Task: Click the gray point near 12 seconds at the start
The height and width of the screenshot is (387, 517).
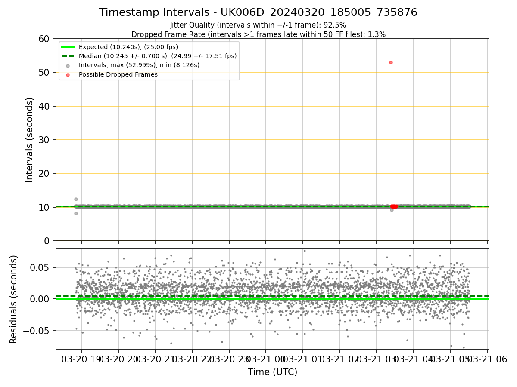Action: pos(76,199)
